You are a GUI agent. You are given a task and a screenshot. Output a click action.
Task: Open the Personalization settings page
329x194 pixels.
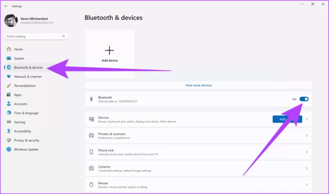point(24,86)
